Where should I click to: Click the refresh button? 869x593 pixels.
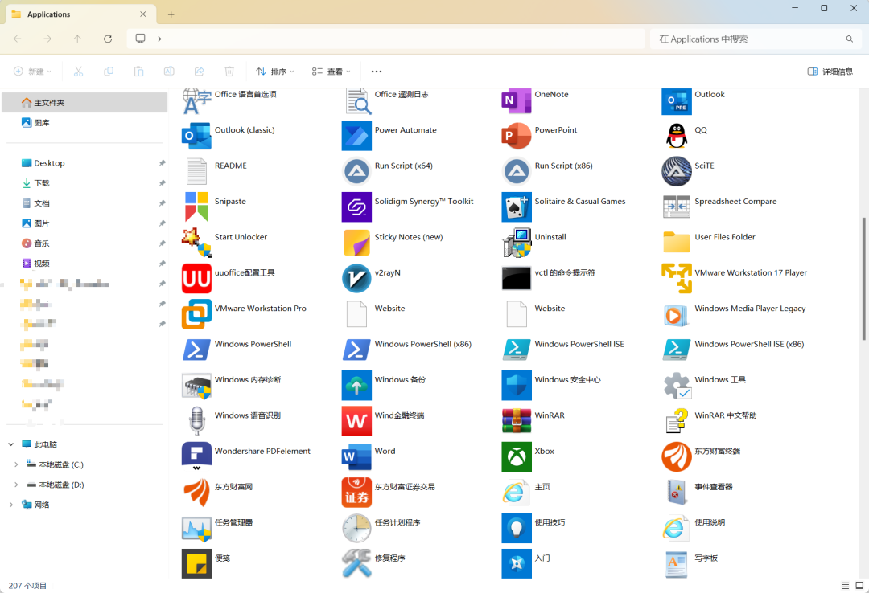pyautogui.click(x=108, y=39)
